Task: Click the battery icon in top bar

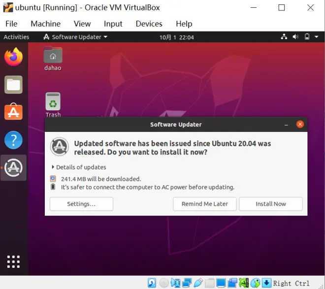Action: [x=307, y=37]
